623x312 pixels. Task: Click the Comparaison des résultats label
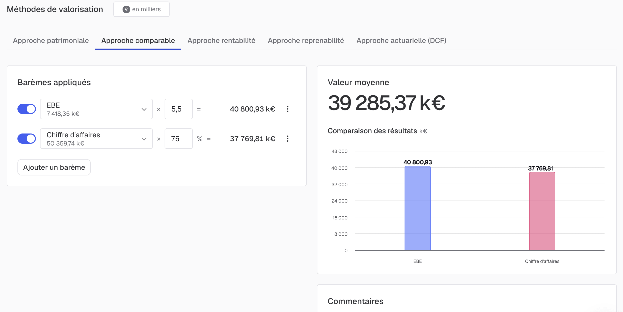tap(372, 131)
